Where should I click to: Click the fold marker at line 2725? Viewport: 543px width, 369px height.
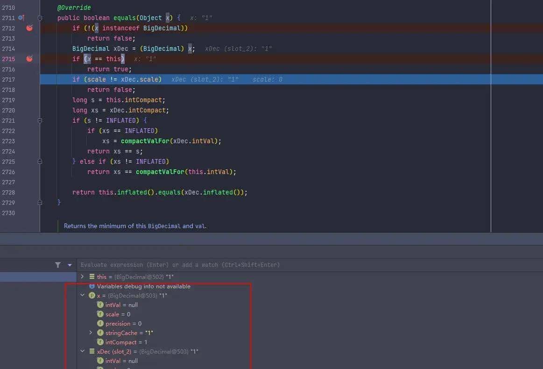tap(40, 162)
